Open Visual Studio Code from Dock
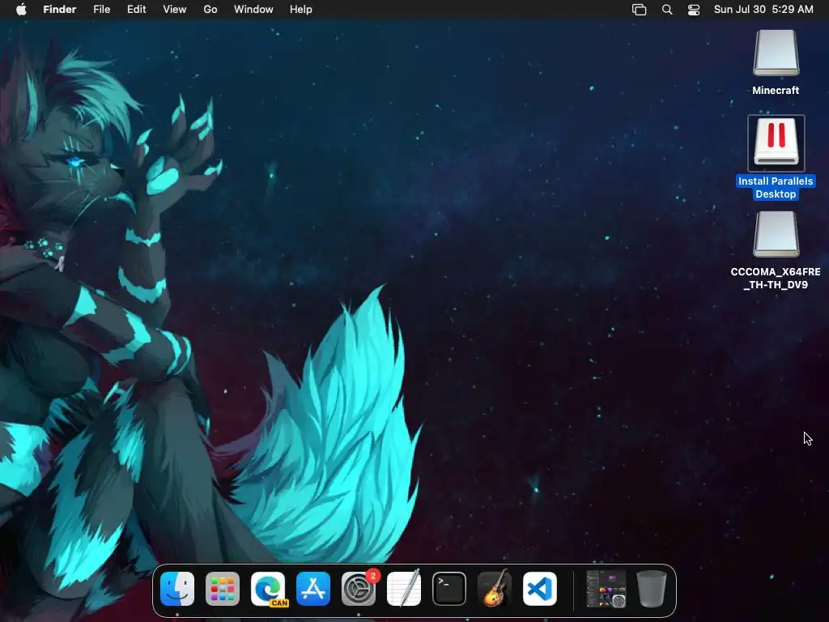Viewport: 829px width, 622px height. click(x=540, y=589)
